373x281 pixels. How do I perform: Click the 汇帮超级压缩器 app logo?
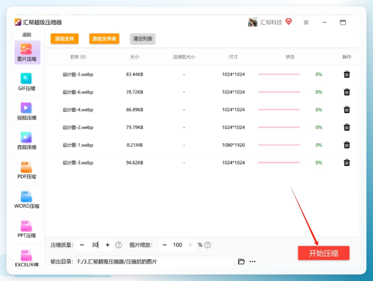pyautogui.click(x=18, y=22)
